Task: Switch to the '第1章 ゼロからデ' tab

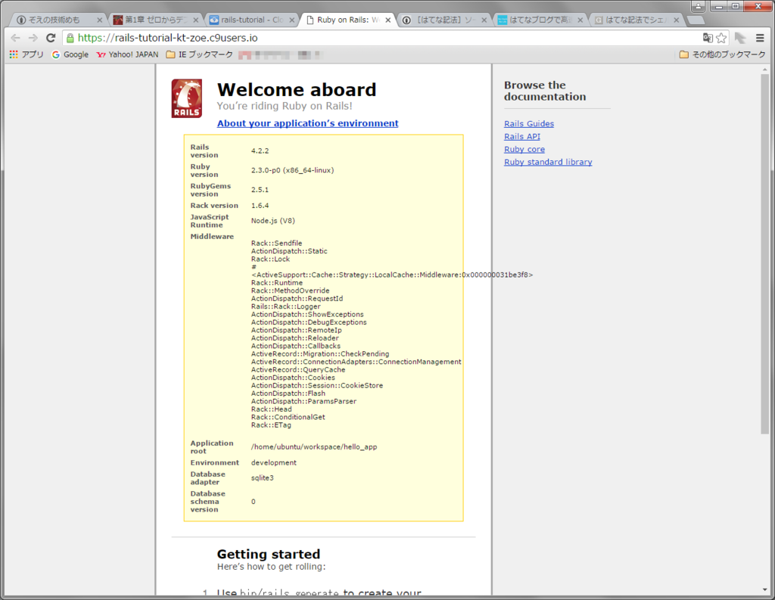Action: tap(153, 20)
